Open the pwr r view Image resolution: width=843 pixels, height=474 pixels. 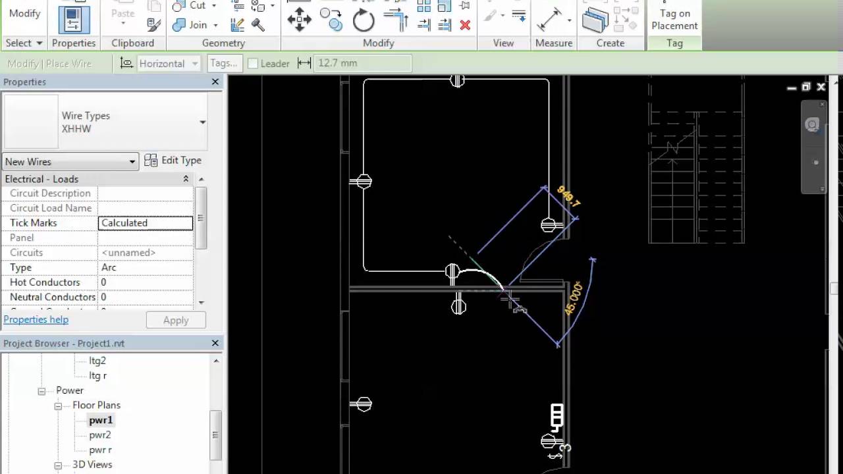pyautogui.click(x=101, y=450)
